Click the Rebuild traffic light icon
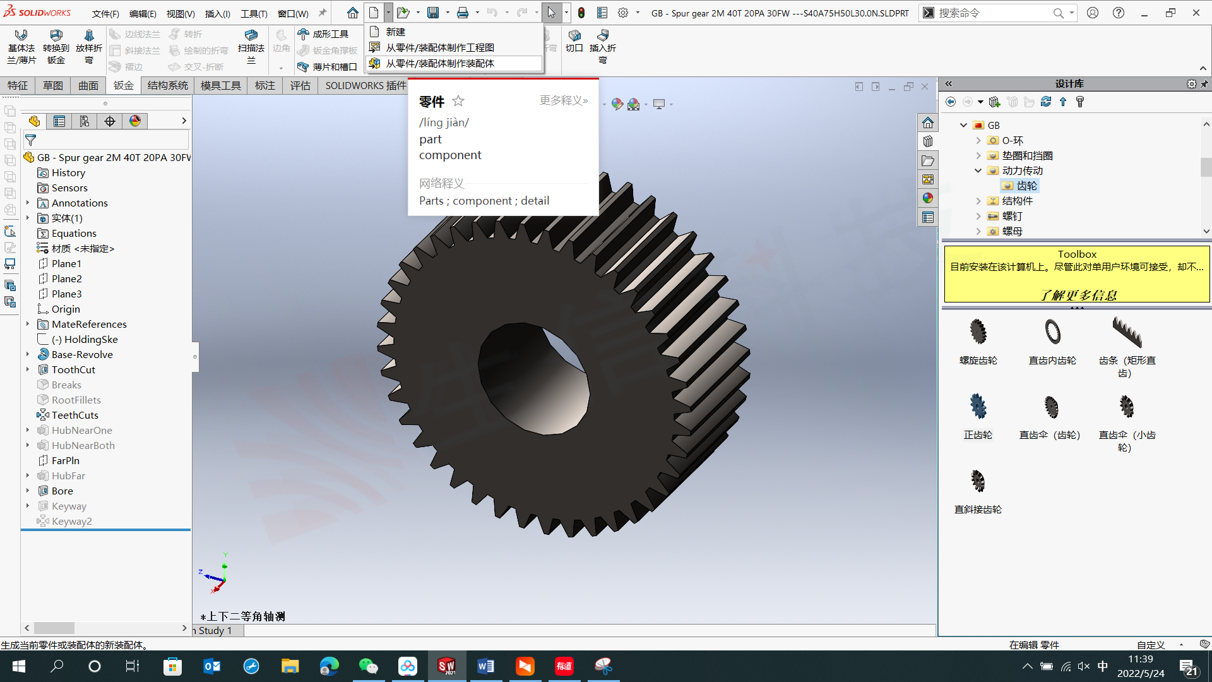 pyautogui.click(x=581, y=13)
